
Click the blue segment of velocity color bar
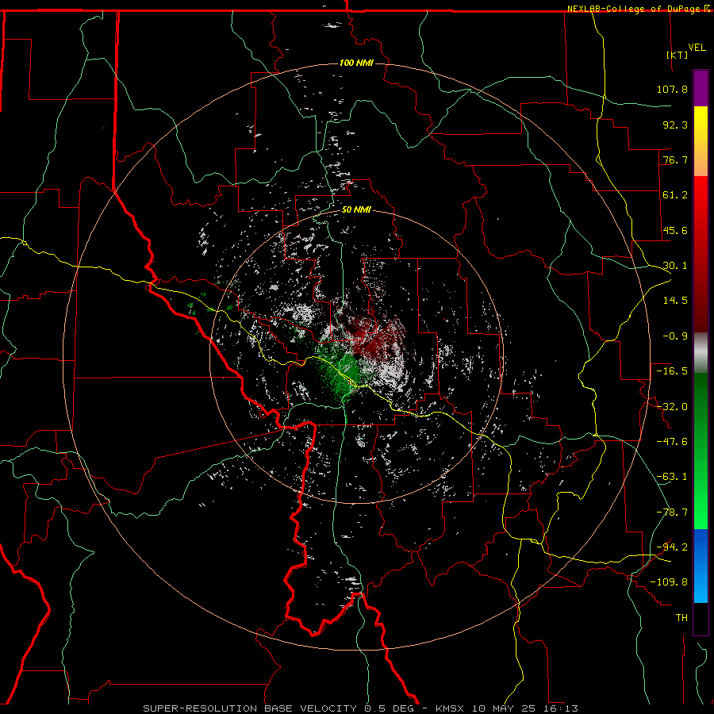point(701,566)
